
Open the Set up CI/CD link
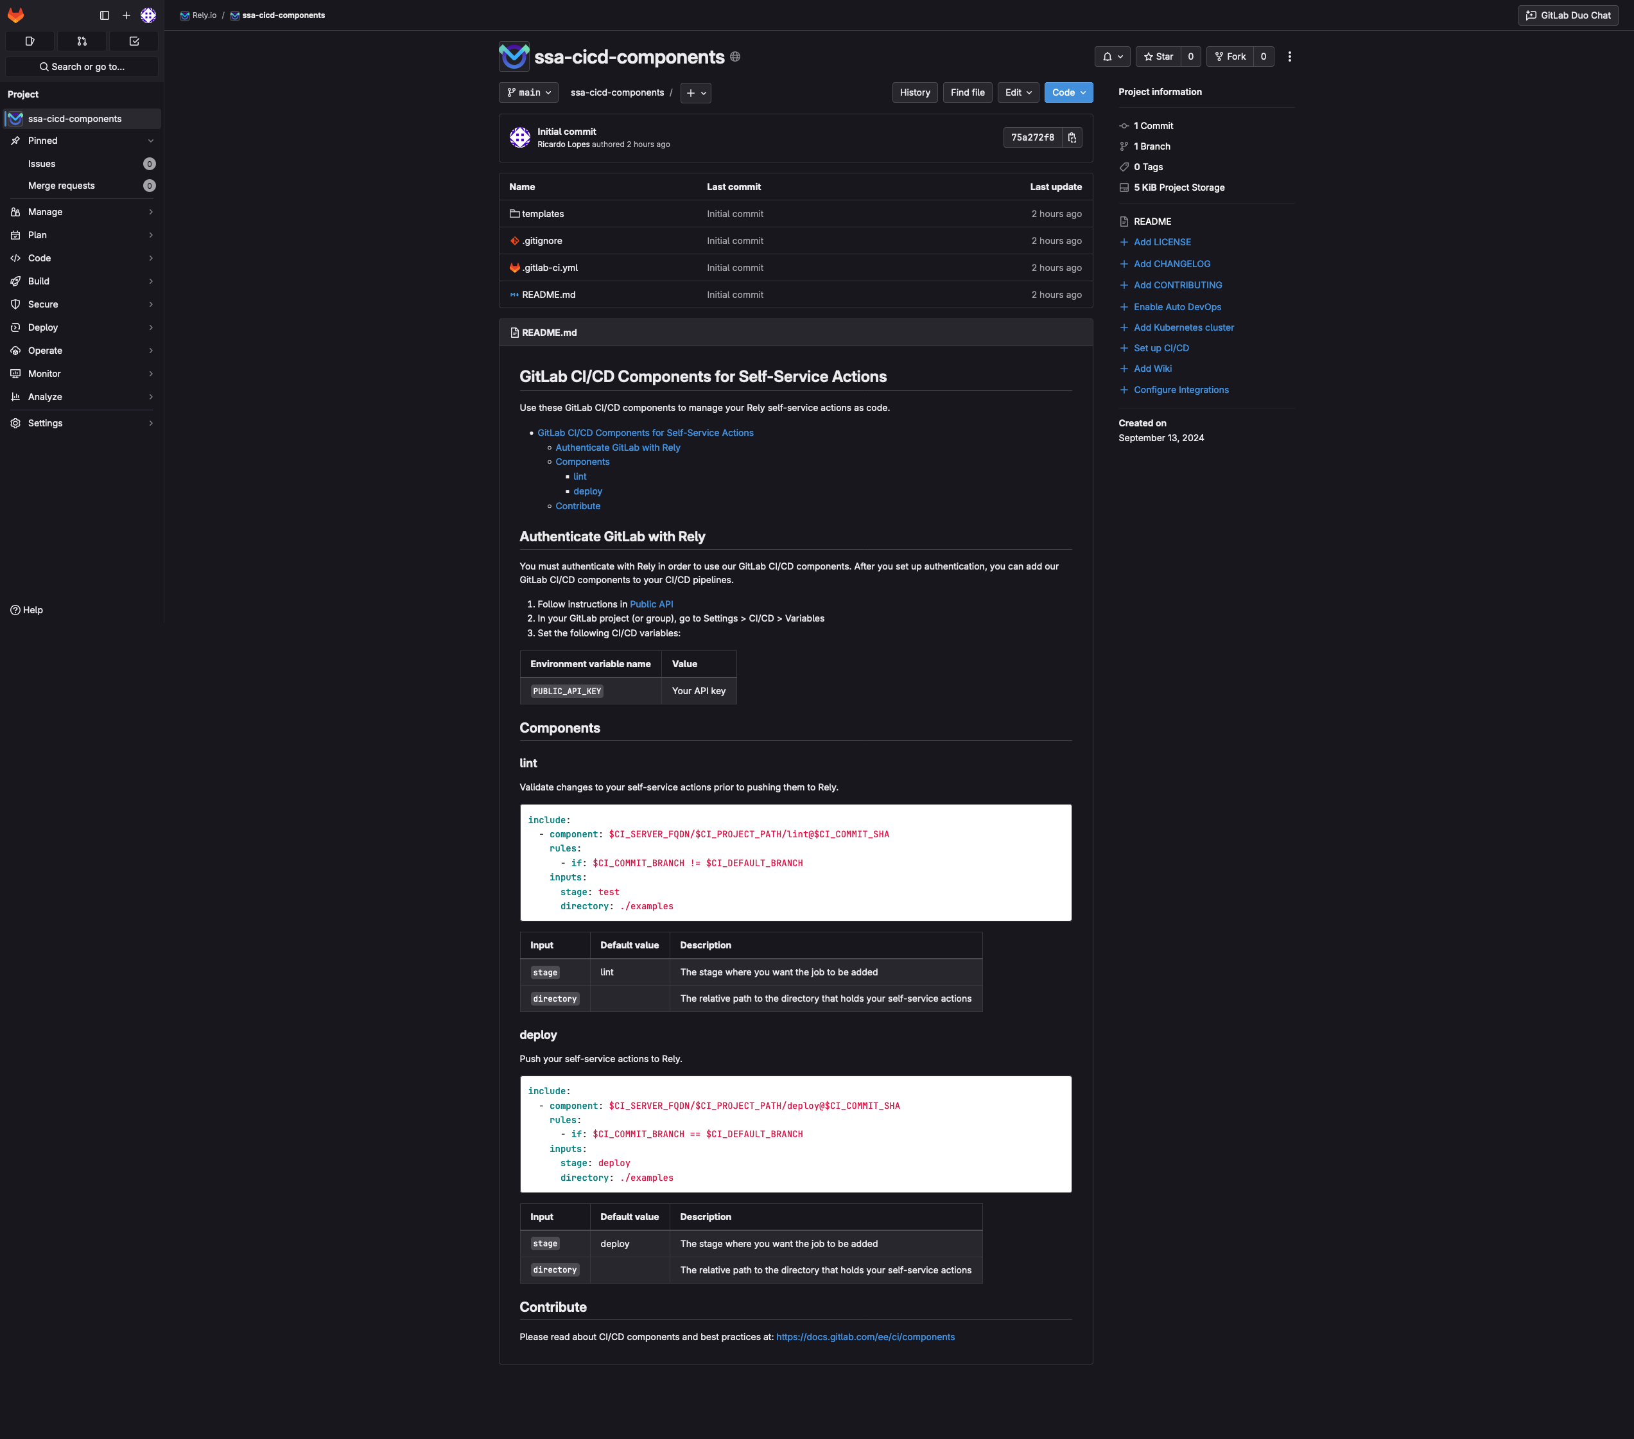(x=1161, y=348)
